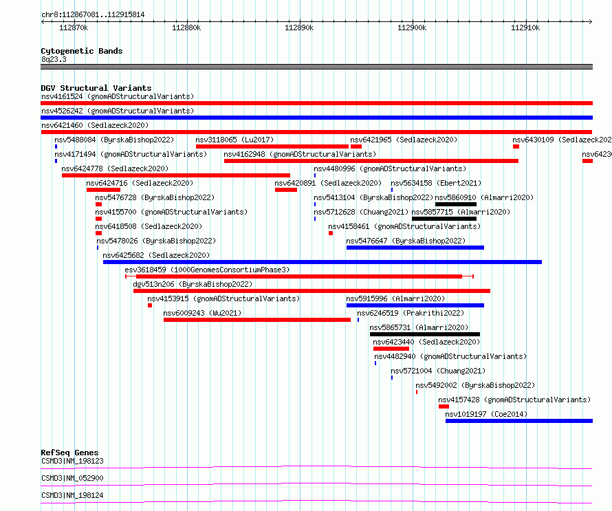Screen dimensions: 612x511
Task: Open nsv4171494 gnomAD variant label
Action: point(131,154)
